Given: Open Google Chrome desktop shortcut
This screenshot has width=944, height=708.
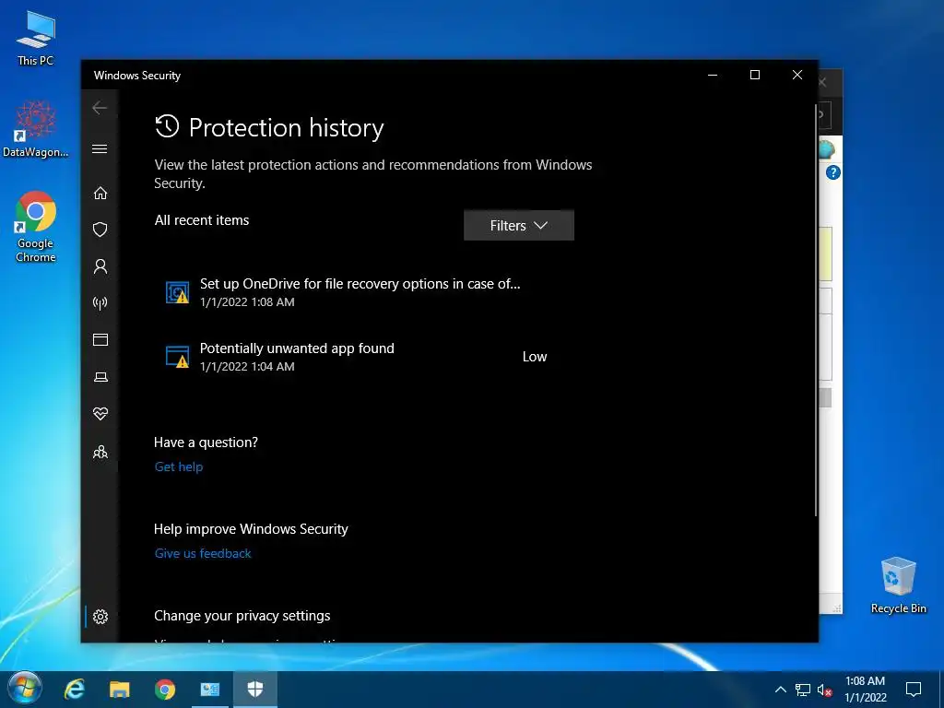Looking at the screenshot, I should pos(36,227).
